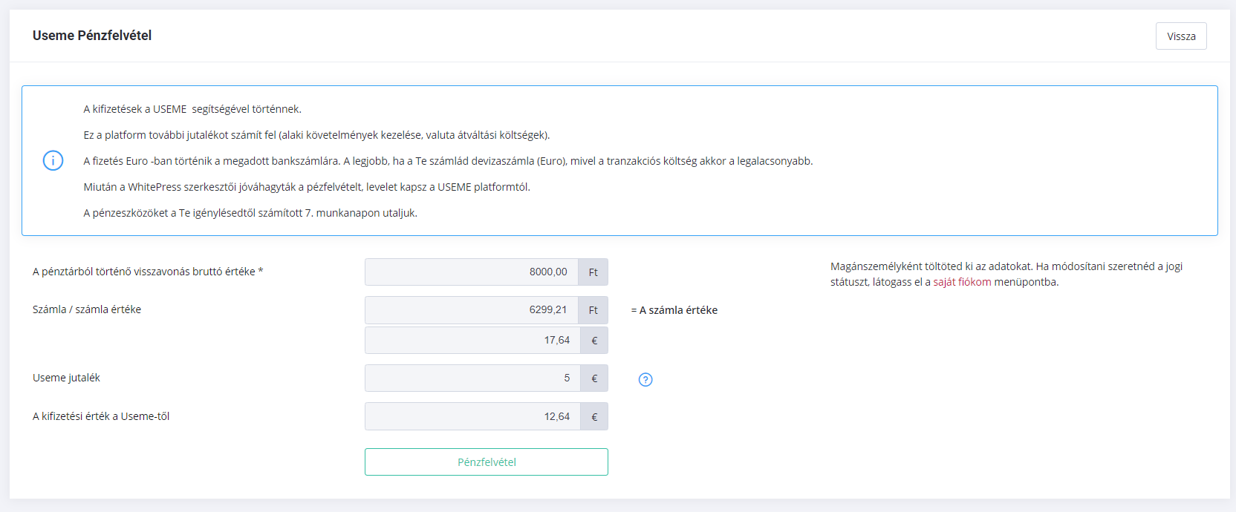Image resolution: width=1236 pixels, height=512 pixels.
Task: Submit the Pénzfelvétel withdrawal button
Action: (x=487, y=462)
